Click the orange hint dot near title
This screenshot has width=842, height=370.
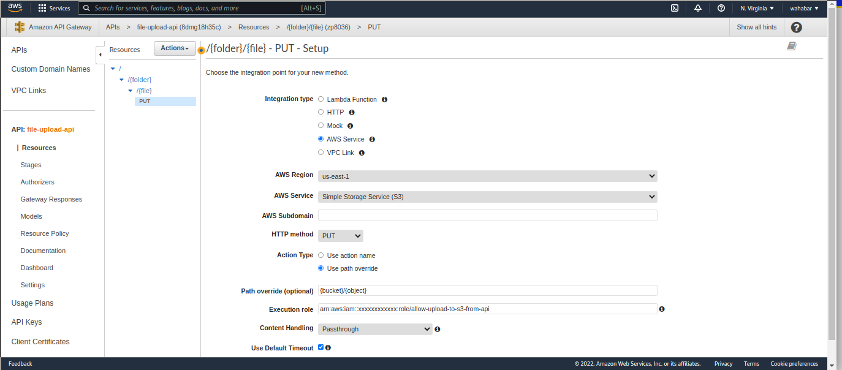(x=201, y=50)
